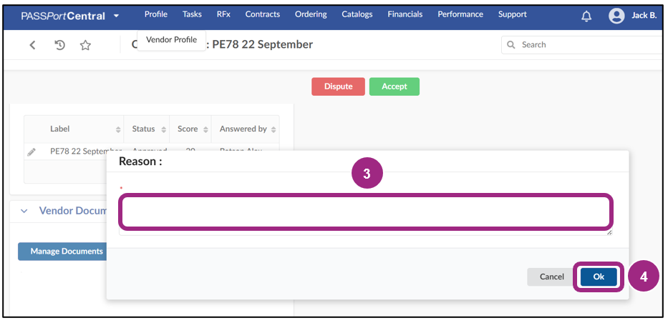Click Ok to confirm the reason
The image size is (668, 323).
click(x=598, y=277)
